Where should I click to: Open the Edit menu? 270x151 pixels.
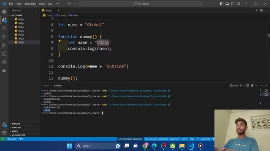pyautogui.click(x=19, y=4)
